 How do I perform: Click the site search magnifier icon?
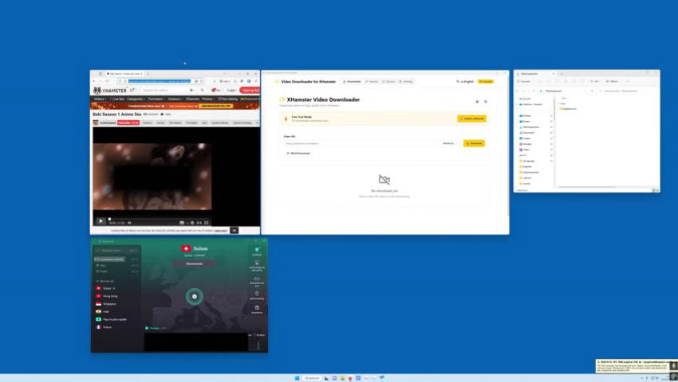(x=202, y=90)
